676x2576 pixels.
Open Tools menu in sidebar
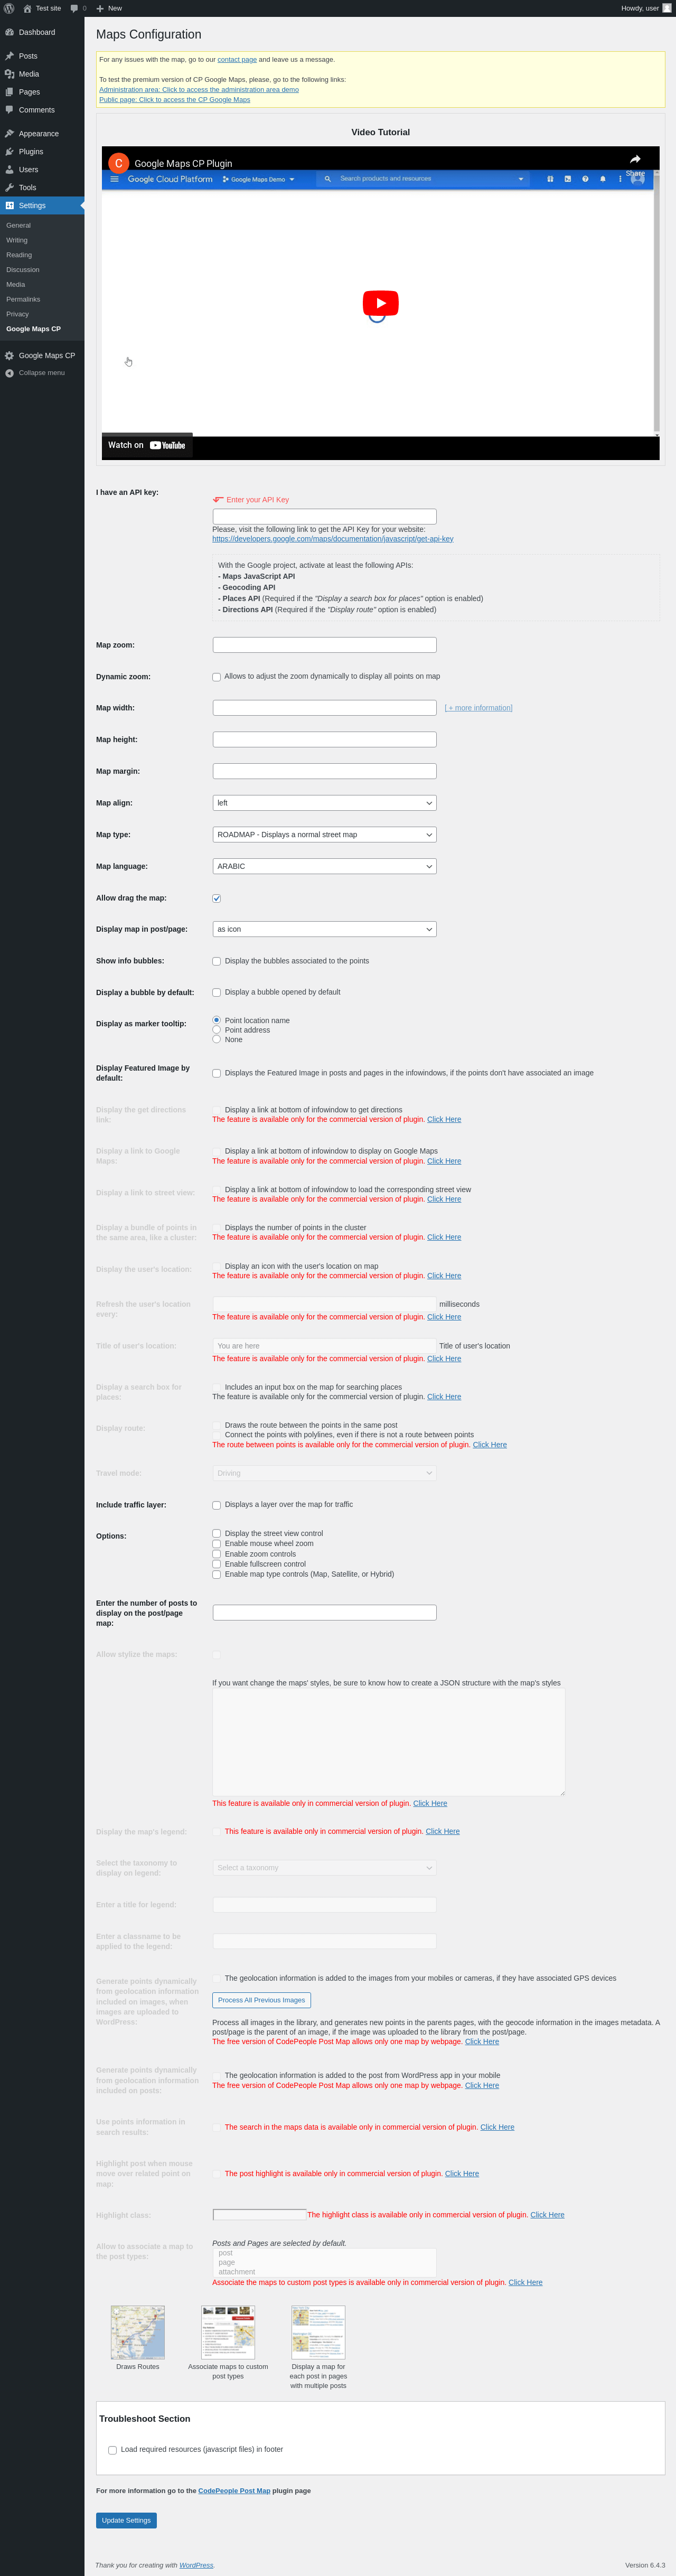27,188
